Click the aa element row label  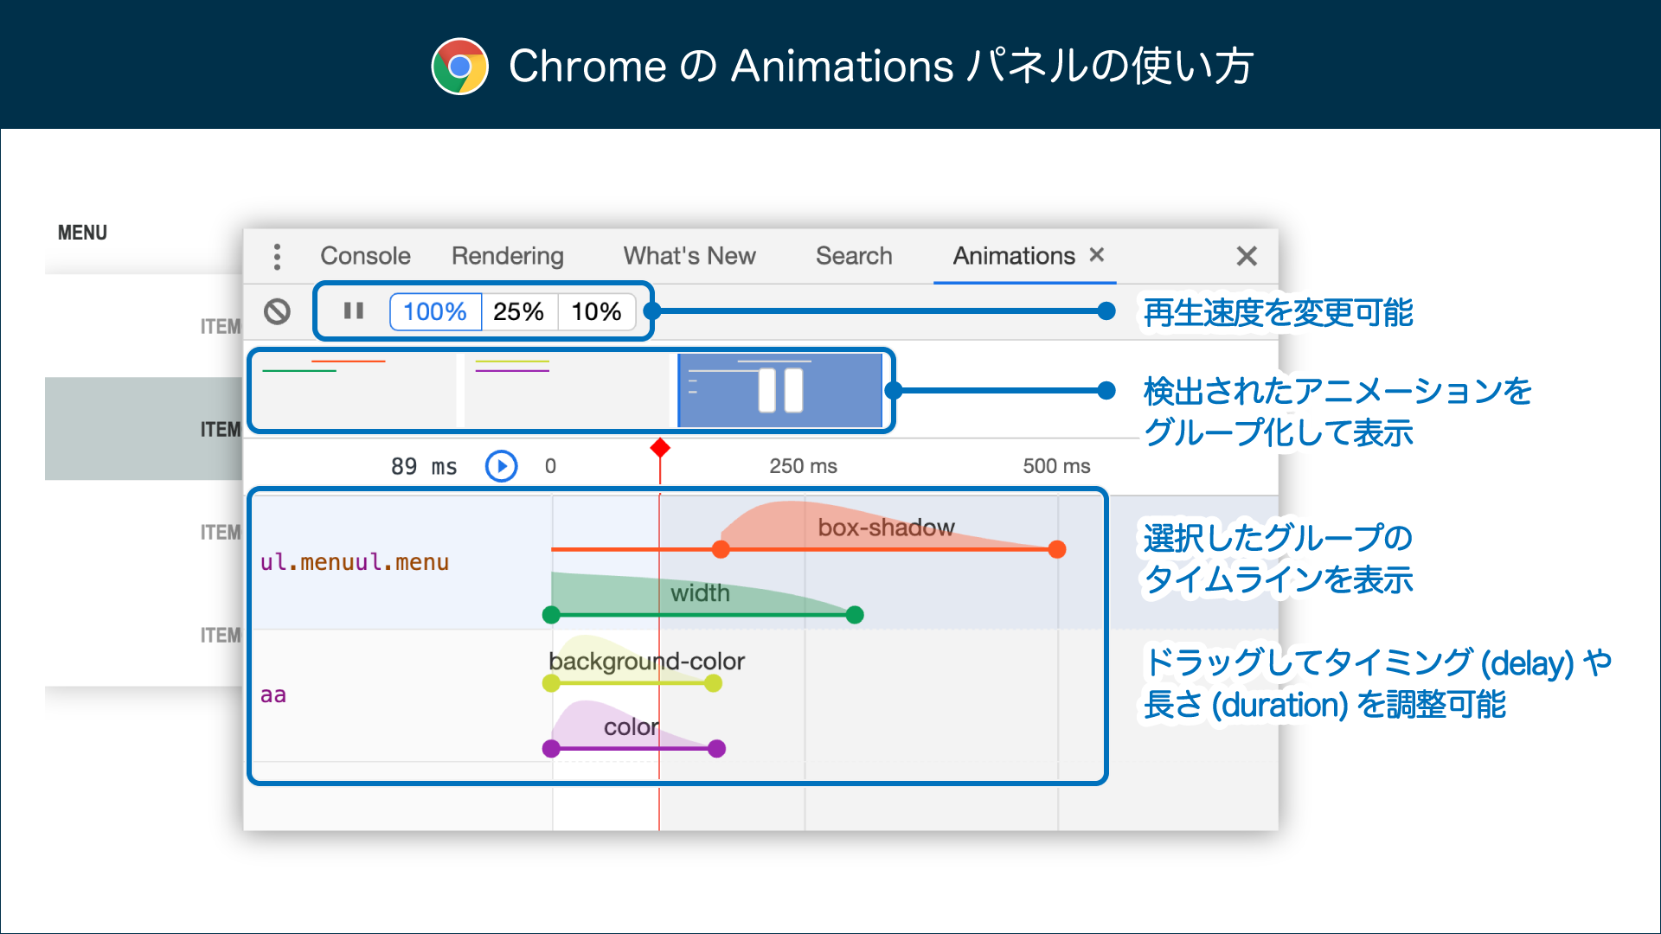tap(273, 695)
